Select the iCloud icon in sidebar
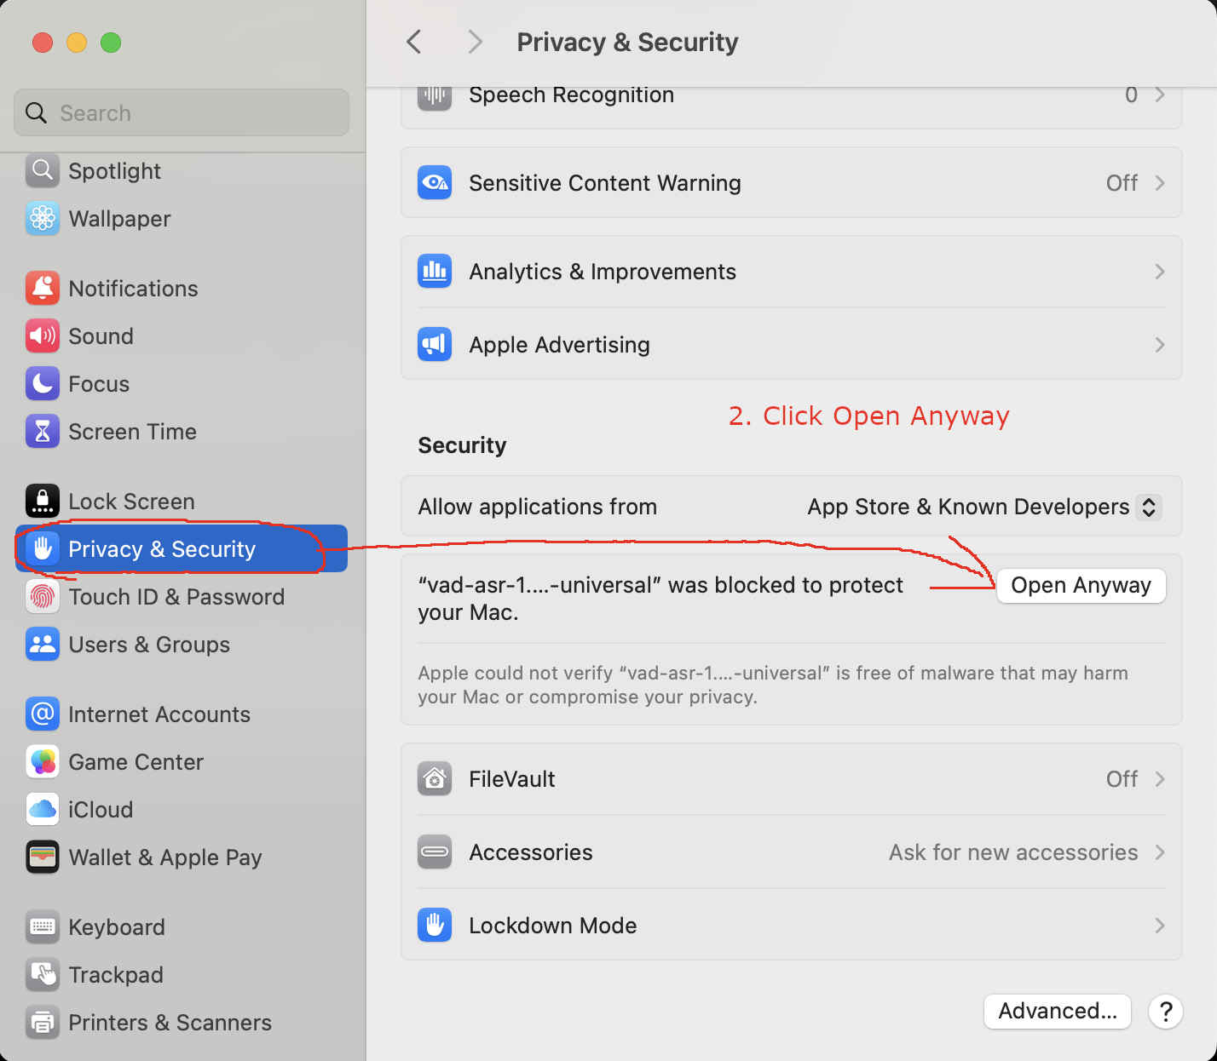 click(x=42, y=810)
